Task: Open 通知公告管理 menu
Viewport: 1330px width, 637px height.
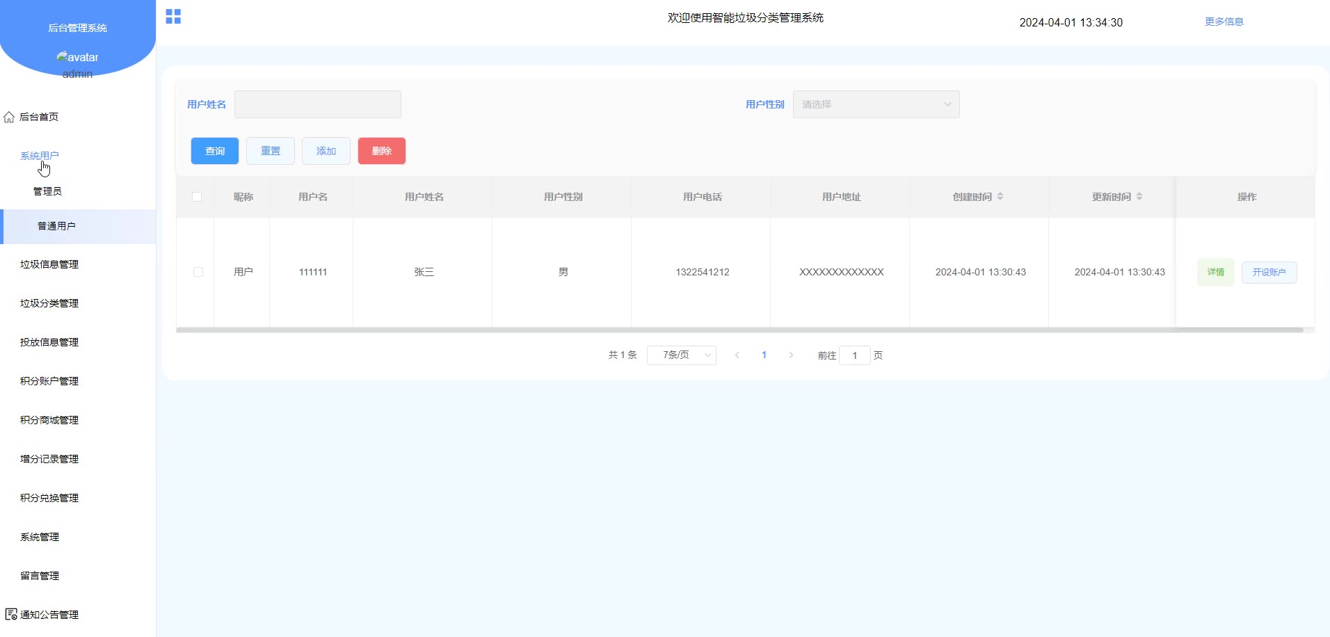Action: 49,615
